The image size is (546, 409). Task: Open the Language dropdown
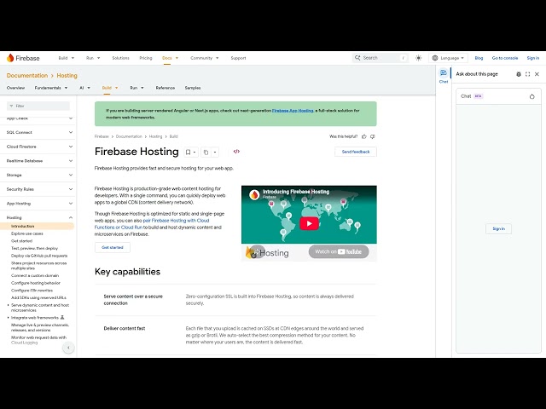tap(448, 58)
